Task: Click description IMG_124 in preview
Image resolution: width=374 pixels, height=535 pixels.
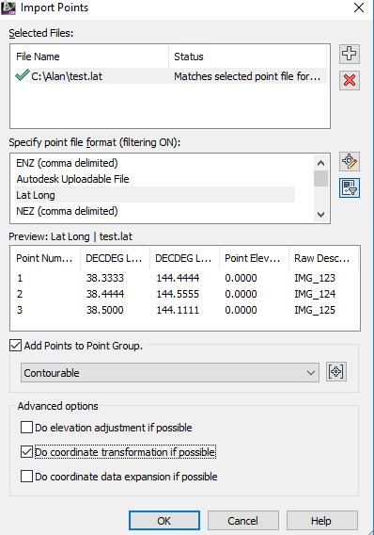Action: tap(315, 294)
